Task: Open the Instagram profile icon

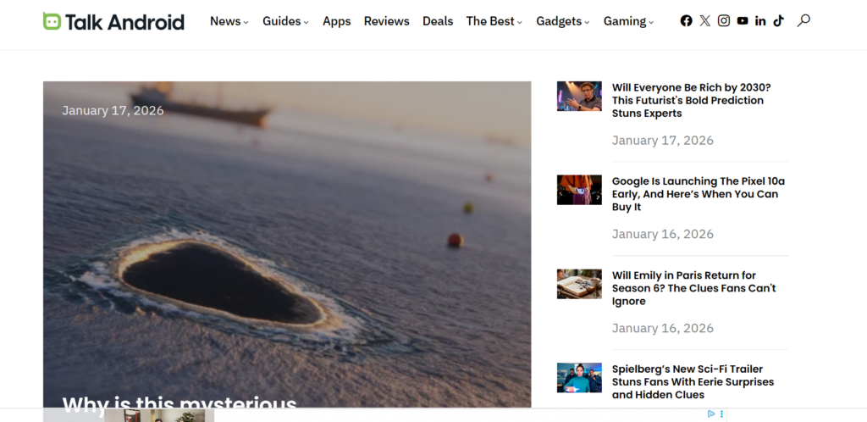Action: click(x=724, y=21)
